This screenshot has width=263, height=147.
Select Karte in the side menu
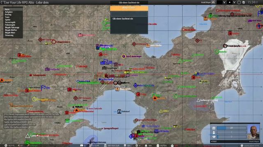(x=13, y=9)
